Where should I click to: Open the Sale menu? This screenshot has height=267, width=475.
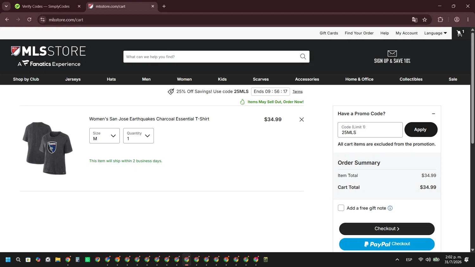(x=453, y=79)
